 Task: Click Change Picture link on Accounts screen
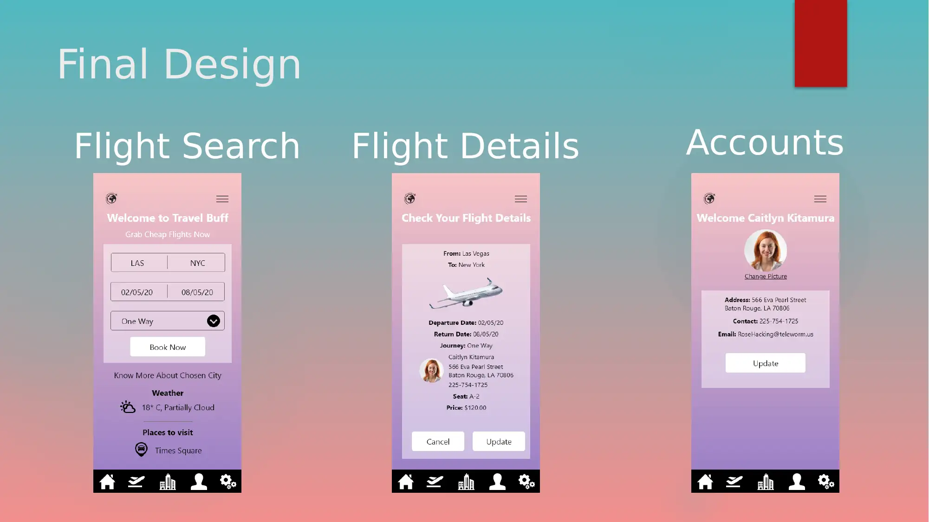point(765,275)
